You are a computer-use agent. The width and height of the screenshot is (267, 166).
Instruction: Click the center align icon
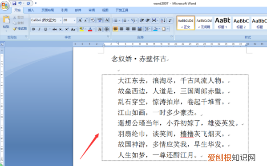point(121,29)
